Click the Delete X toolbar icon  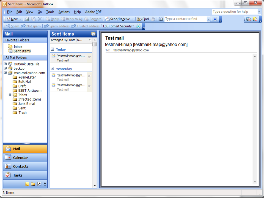click(40, 19)
